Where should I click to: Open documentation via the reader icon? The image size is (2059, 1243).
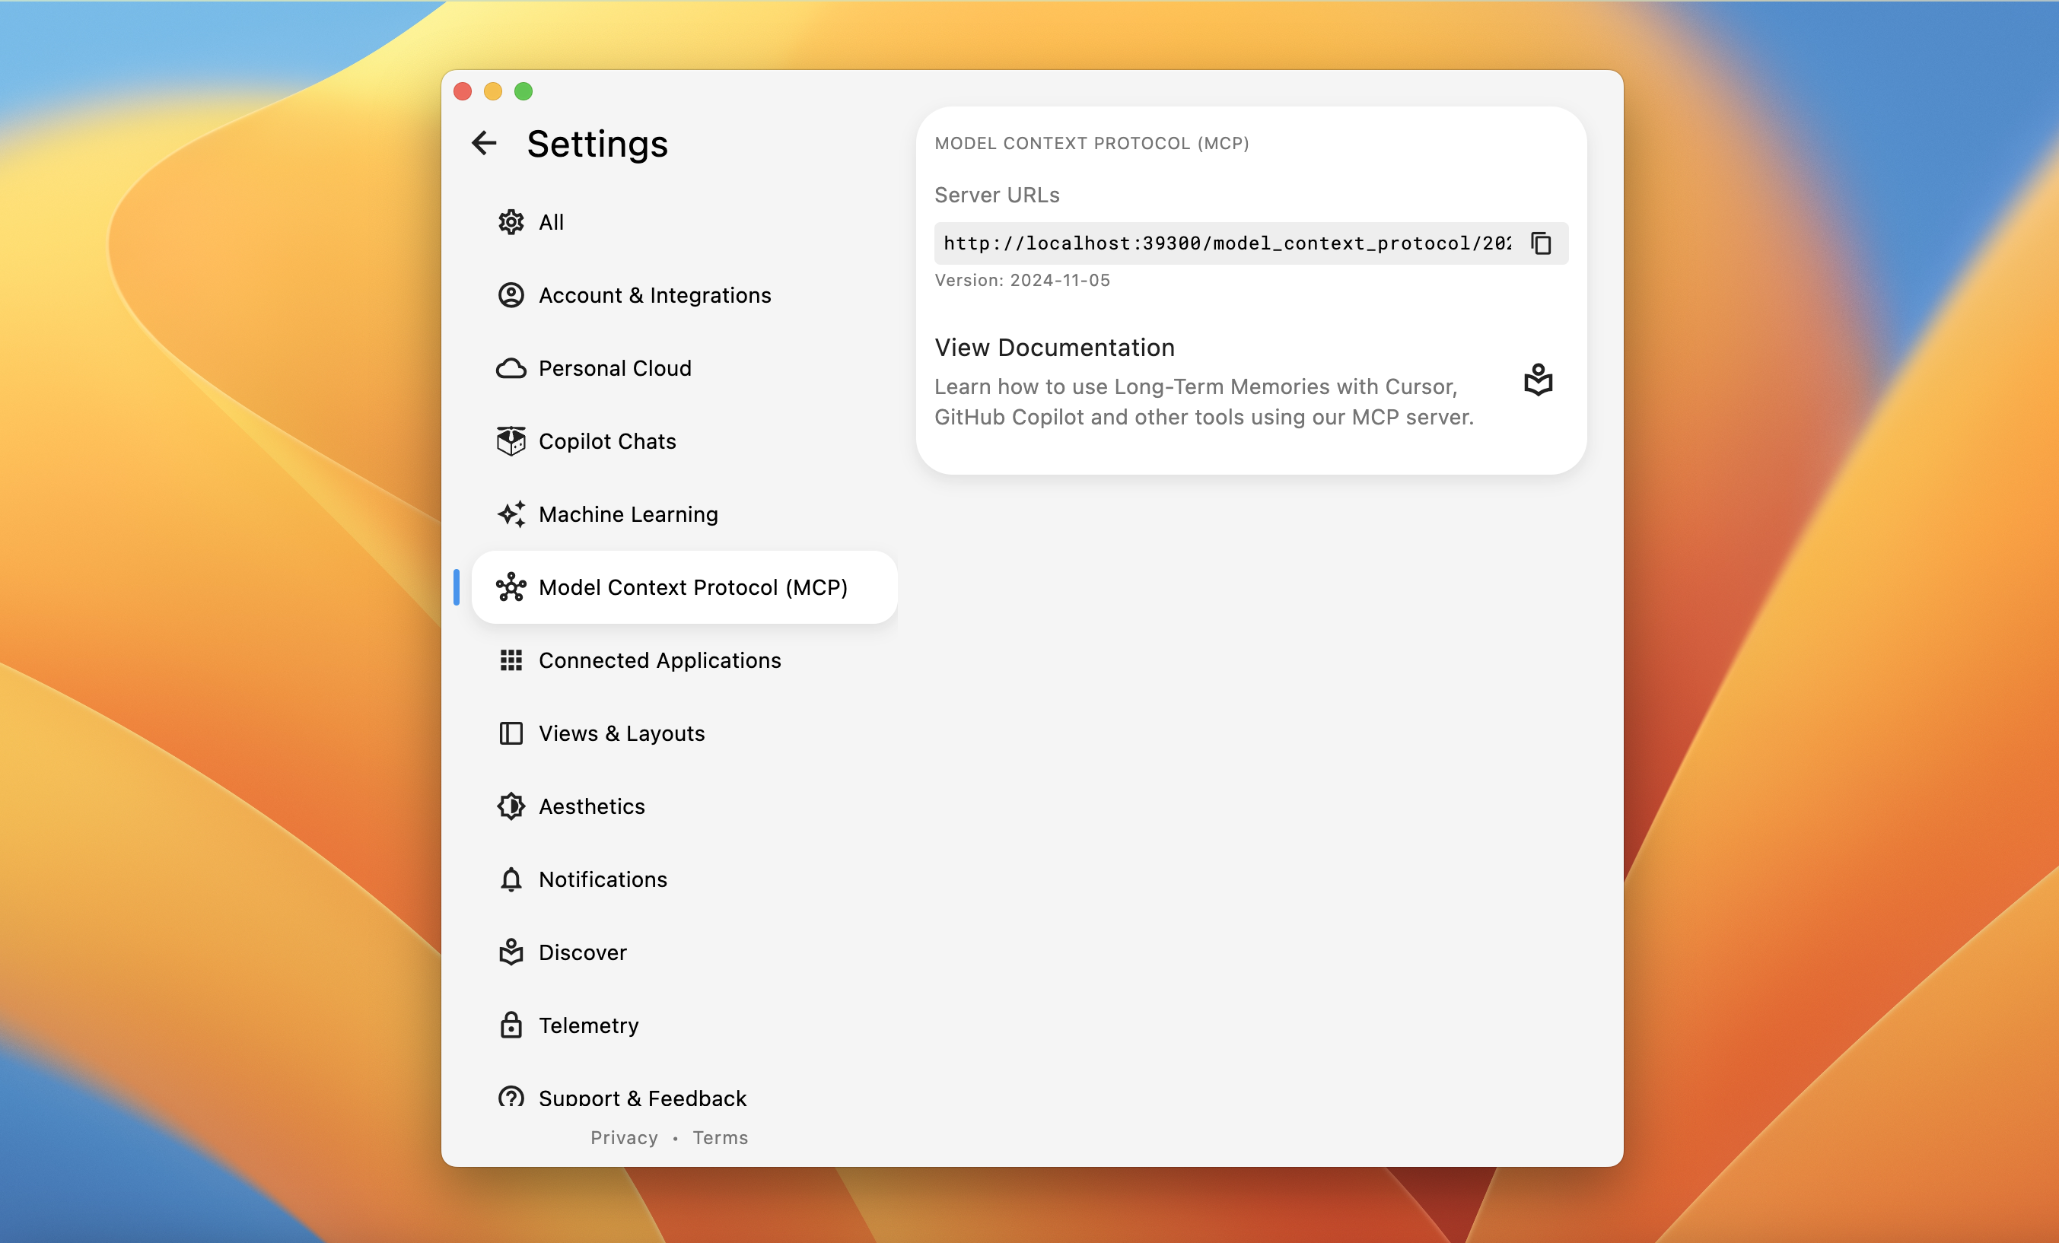click(1538, 380)
